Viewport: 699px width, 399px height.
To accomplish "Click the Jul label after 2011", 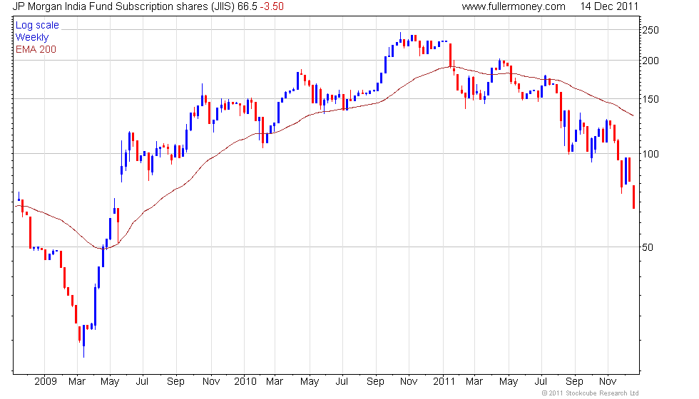I will coord(541,382).
